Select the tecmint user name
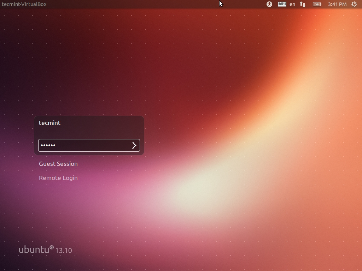The image size is (362, 271). pos(49,123)
